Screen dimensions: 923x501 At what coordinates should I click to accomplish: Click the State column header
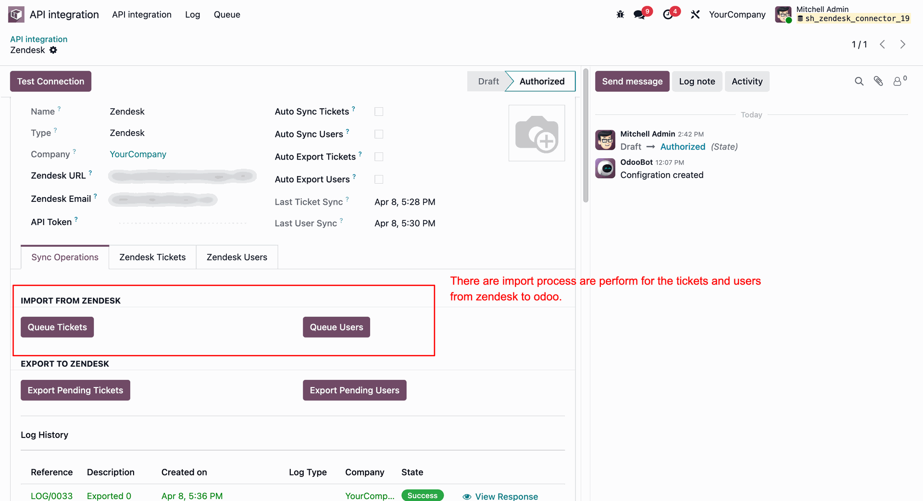pos(412,472)
